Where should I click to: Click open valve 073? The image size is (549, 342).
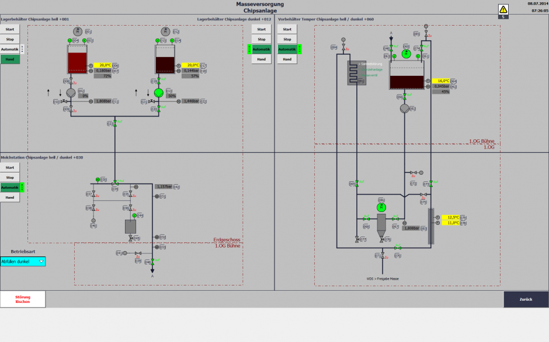pos(431,184)
